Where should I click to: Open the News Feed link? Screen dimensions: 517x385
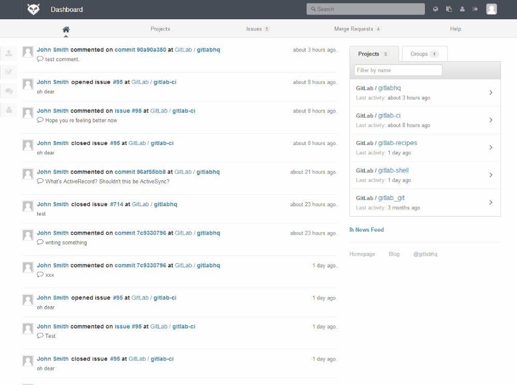tap(366, 230)
